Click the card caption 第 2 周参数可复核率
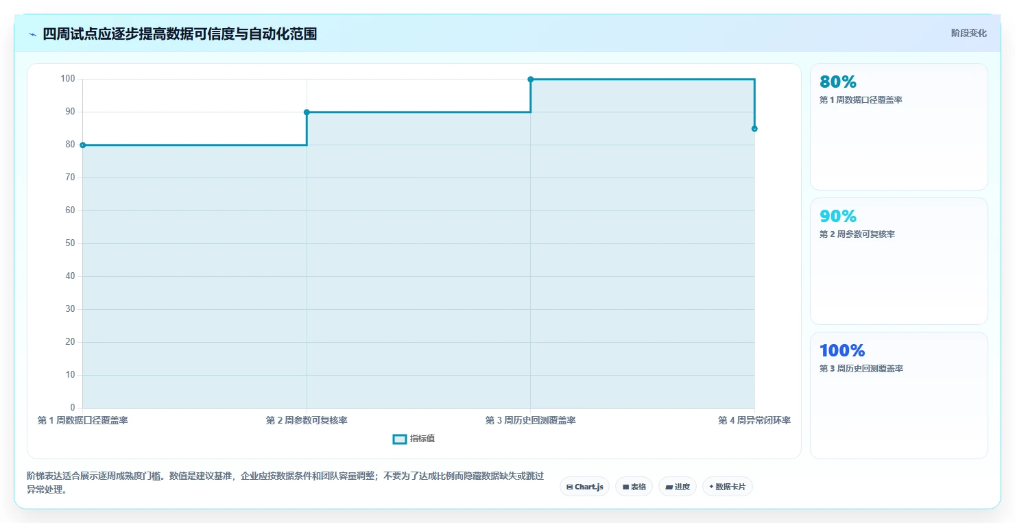The width and height of the screenshot is (1015, 523). click(857, 234)
